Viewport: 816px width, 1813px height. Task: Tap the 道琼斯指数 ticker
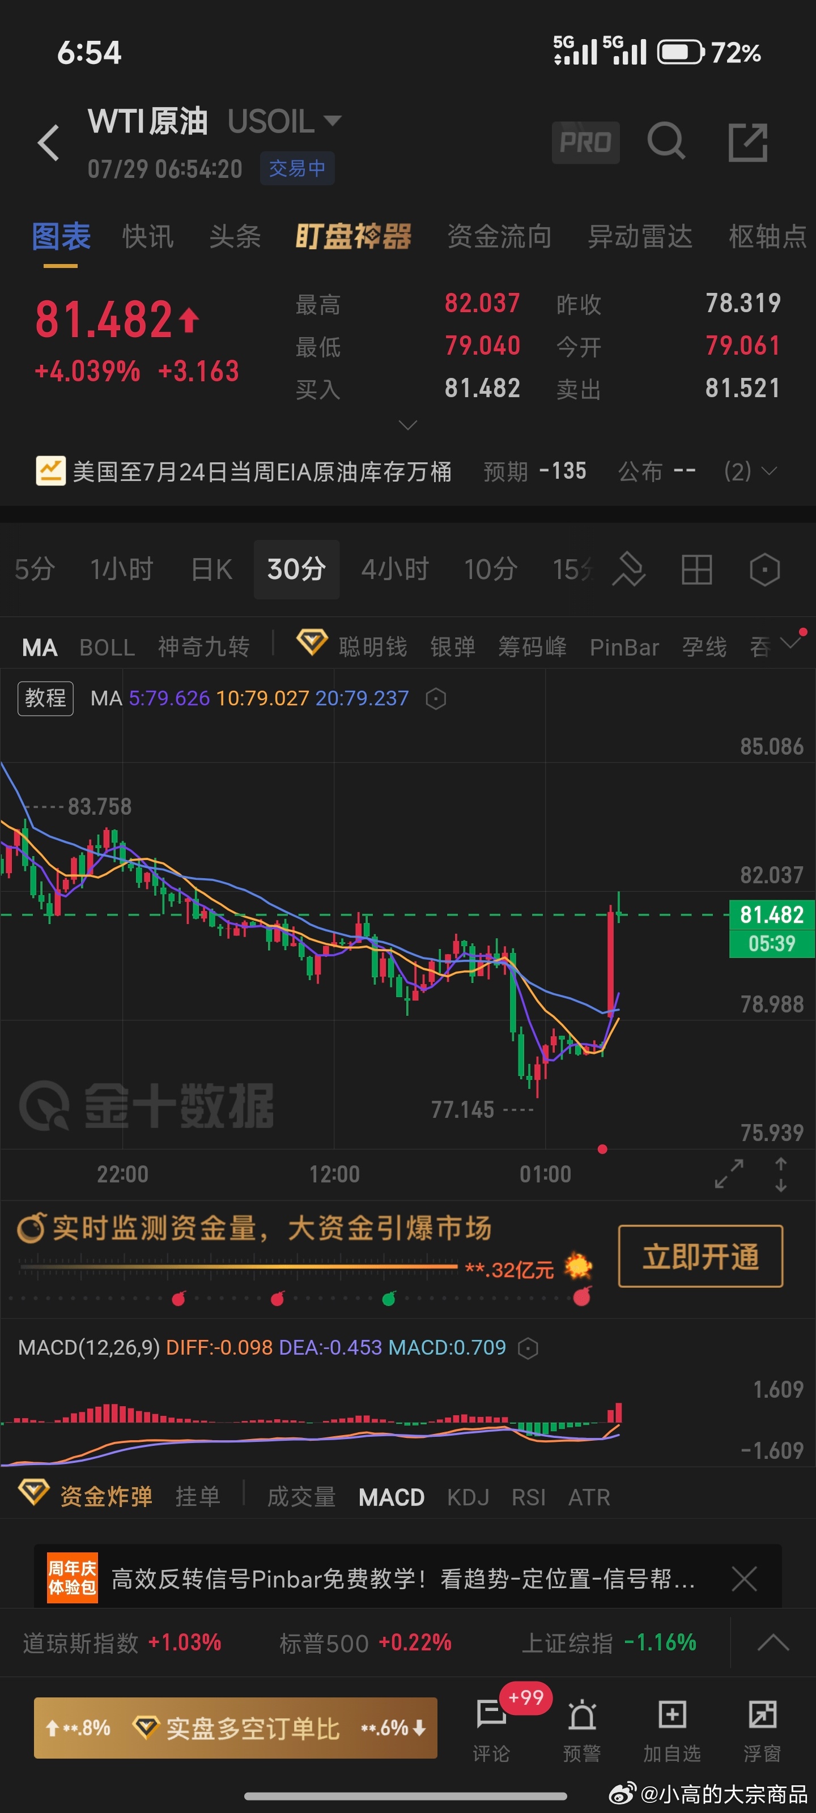(x=122, y=1642)
